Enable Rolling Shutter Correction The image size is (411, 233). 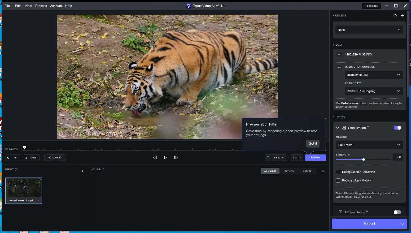click(x=338, y=172)
